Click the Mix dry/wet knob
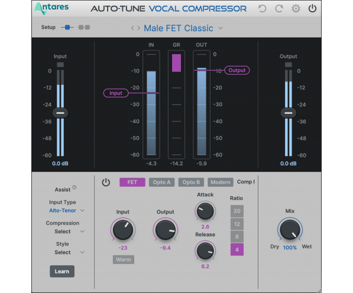Viewport: 353px width, 293px height. click(290, 229)
